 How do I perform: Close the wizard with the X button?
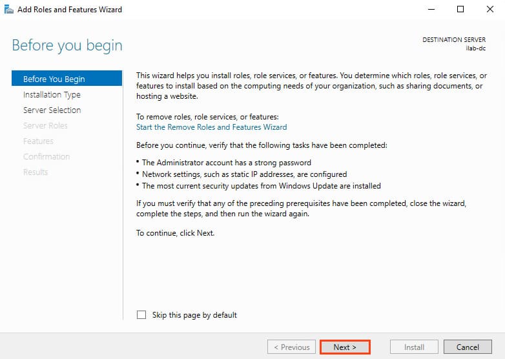tap(490, 10)
